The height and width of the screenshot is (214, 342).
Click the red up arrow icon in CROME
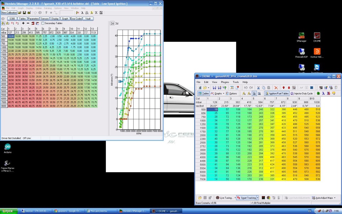284,88
